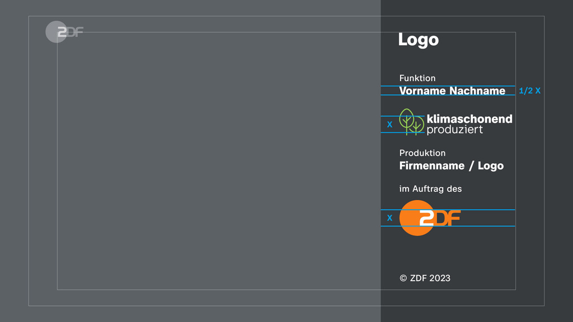Screen dimensions: 573x322
Task: Click the "produziert" text
Action: (454, 130)
